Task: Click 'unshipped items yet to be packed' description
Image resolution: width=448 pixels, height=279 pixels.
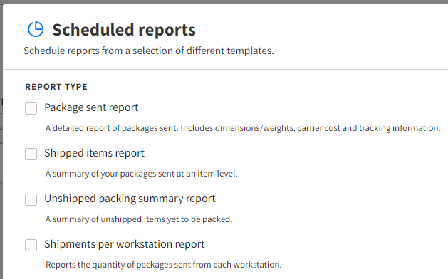Action: [x=139, y=219]
